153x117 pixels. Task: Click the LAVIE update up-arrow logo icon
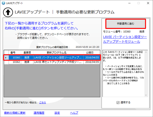8,12
